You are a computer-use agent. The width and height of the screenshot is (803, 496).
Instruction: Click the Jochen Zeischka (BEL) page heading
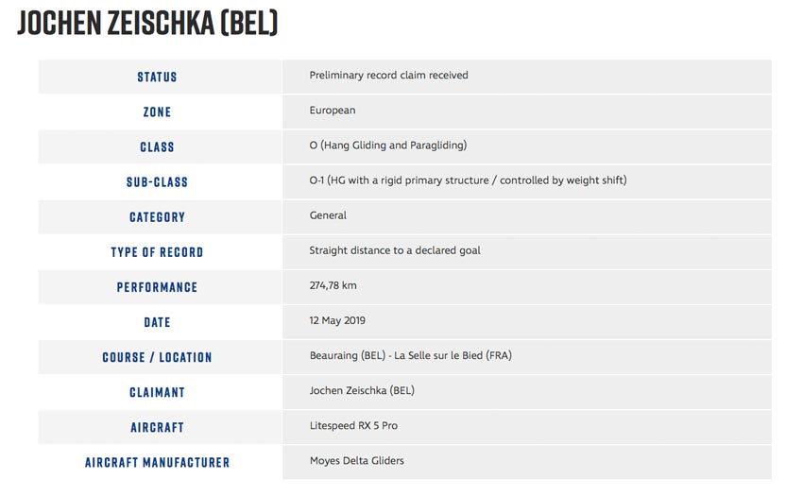coord(147,23)
